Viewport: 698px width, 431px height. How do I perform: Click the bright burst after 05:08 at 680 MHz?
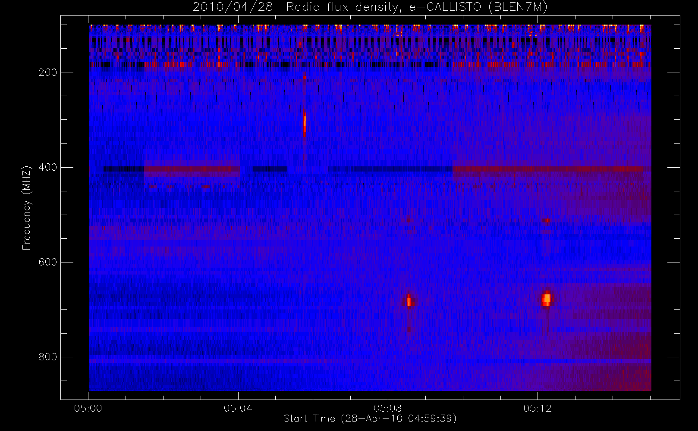409,301
